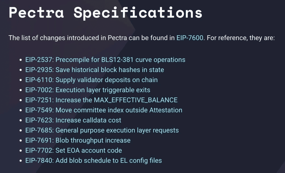This screenshot has width=285, height=173.
Task: Click EIP-7685 general purpose requests link
Action: coord(102,131)
